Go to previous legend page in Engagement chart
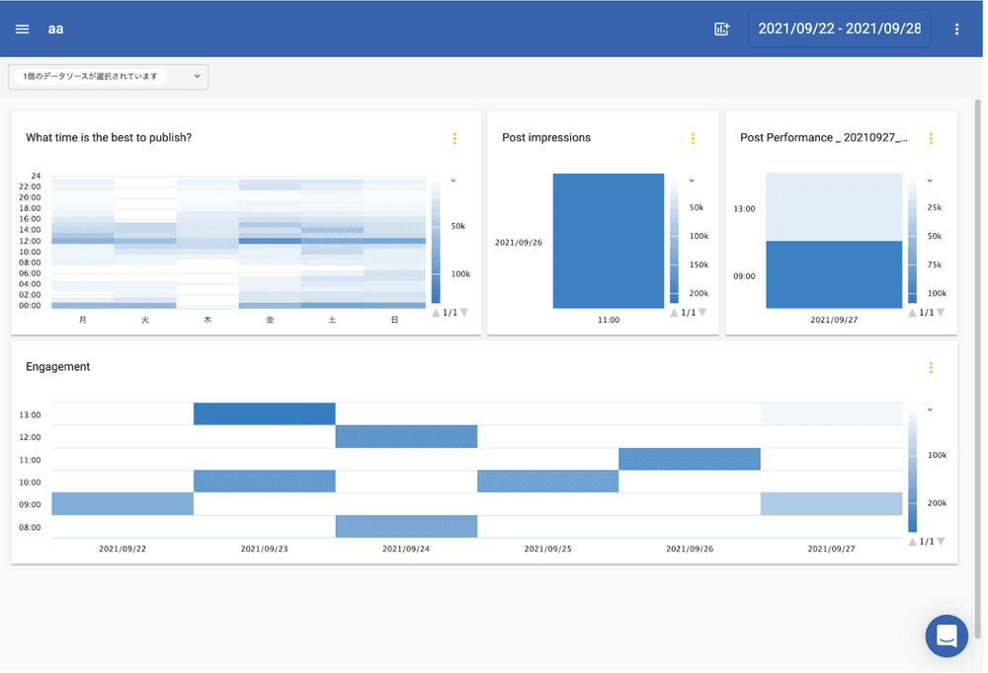This screenshot has height=673, width=988. (x=913, y=541)
